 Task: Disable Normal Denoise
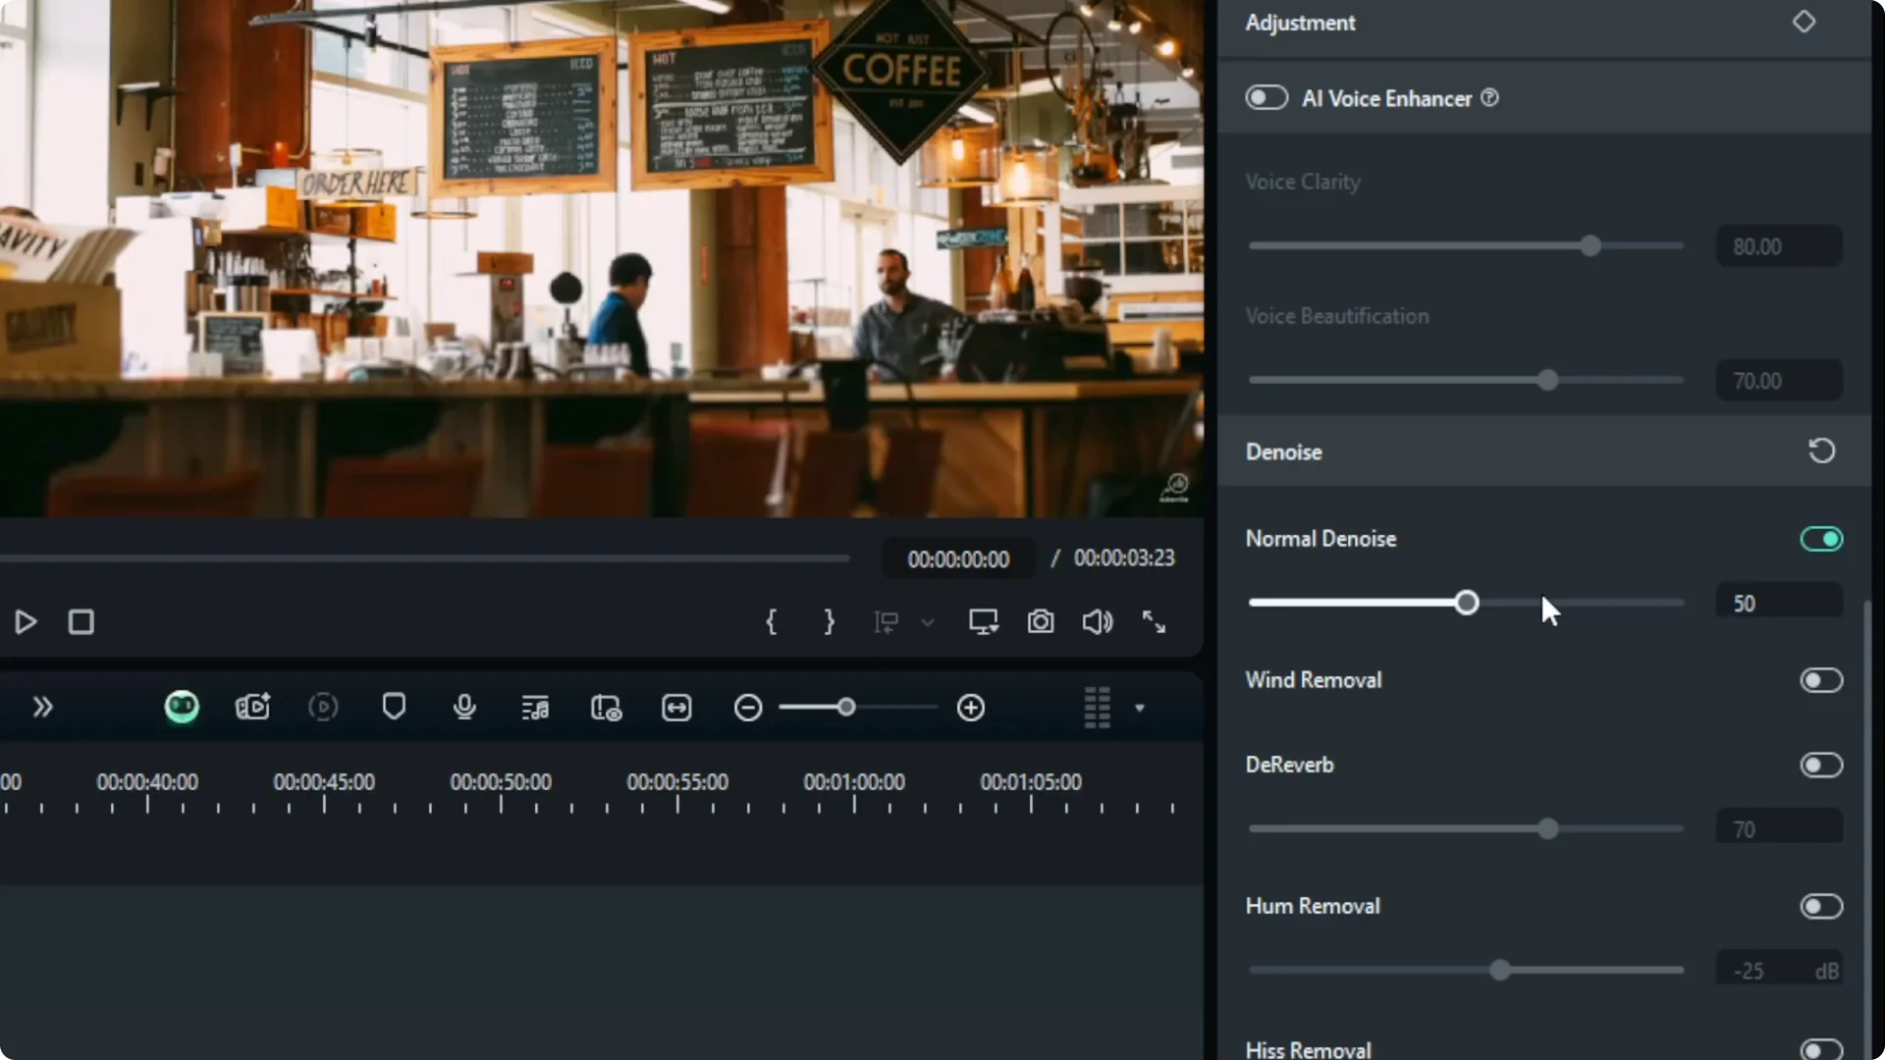(x=1821, y=539)
